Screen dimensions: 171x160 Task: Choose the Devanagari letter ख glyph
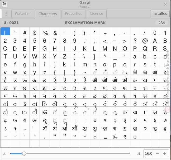(x=145, y=79)
